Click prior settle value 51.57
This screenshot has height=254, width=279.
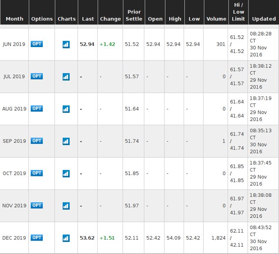132,77
